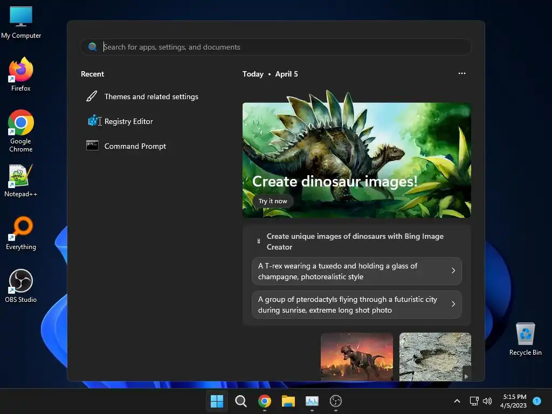552x414 pixels.
Task: Open Google Chrome desktop shortcut
Action: 21,131
